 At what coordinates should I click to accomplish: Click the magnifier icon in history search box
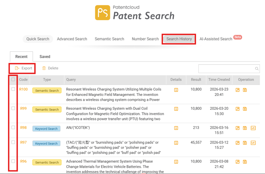point(257,69)
